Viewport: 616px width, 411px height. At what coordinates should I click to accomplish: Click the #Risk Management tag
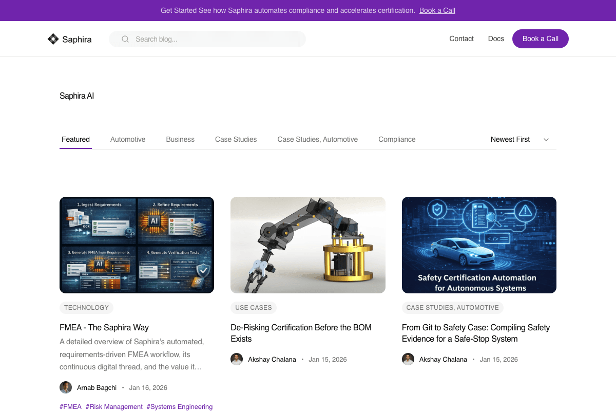[114, 406]
